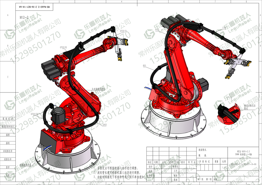Click the 36MM 标准型 1-6轴 description
Image resolution: width=262 pixels, height=185 pixels.
(243, 154)
